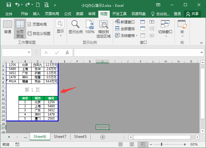Switch to Page Layout view in status bar
The height and width of the screenshot is (148, 206).
tap(132, 144)
